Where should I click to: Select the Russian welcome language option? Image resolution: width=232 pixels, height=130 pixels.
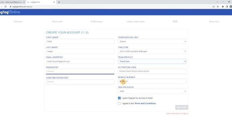tap(136, 22)
